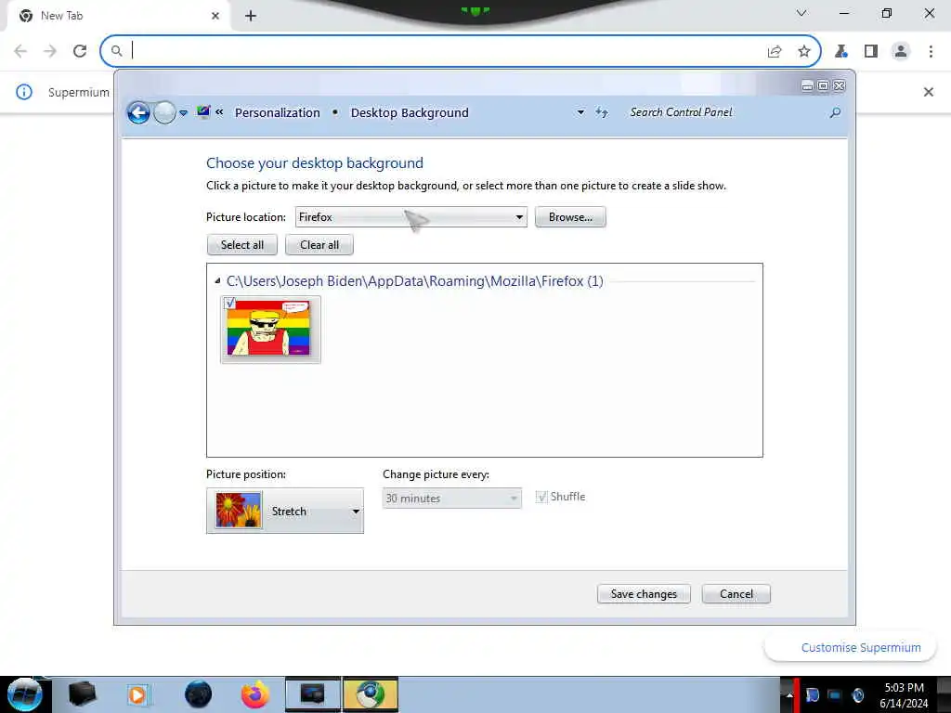951x713 pixels.
Task: Uncheck the rainbow wallpaper checkbox
Action: click(x=230, y=303)
